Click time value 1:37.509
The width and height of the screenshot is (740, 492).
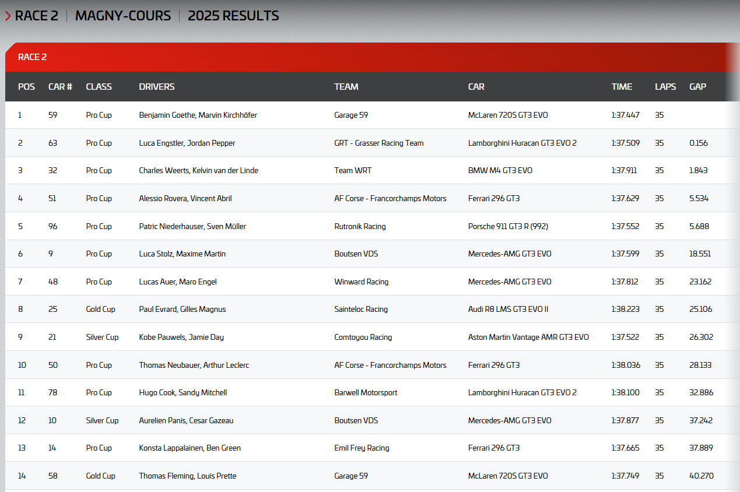[x=626, y=143]
